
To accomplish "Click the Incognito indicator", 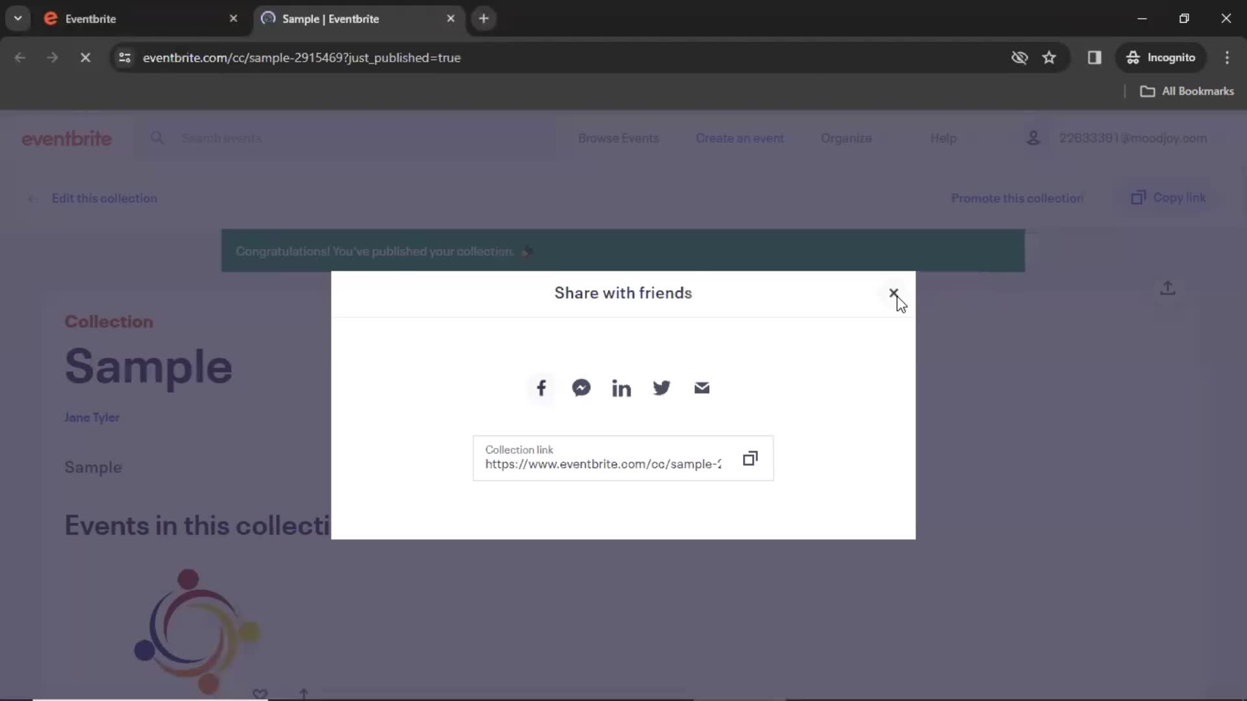I will click(1161, 58).
